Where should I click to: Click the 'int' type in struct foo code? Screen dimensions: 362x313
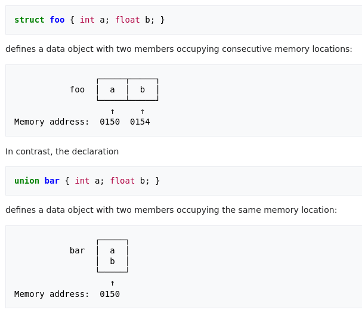(x=87, y=20)
